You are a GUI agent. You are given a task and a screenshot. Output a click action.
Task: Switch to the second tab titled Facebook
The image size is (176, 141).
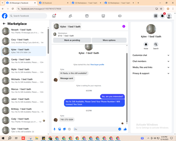[x=54, y=3]
